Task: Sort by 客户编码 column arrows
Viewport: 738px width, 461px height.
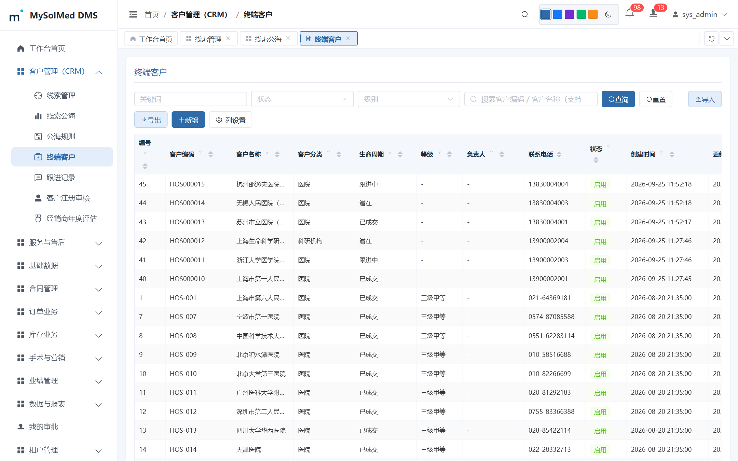Action: coord(210,154)
